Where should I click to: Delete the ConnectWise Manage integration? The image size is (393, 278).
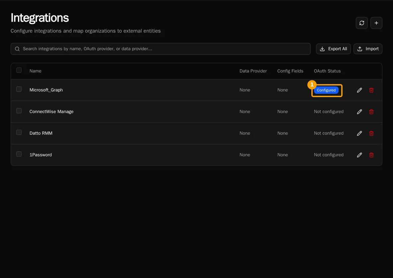(x=371, y=112)
